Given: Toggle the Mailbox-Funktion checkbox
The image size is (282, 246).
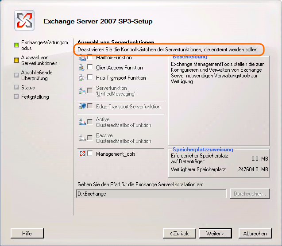Looking at the screenshot, I should click(x=90, y=58).
